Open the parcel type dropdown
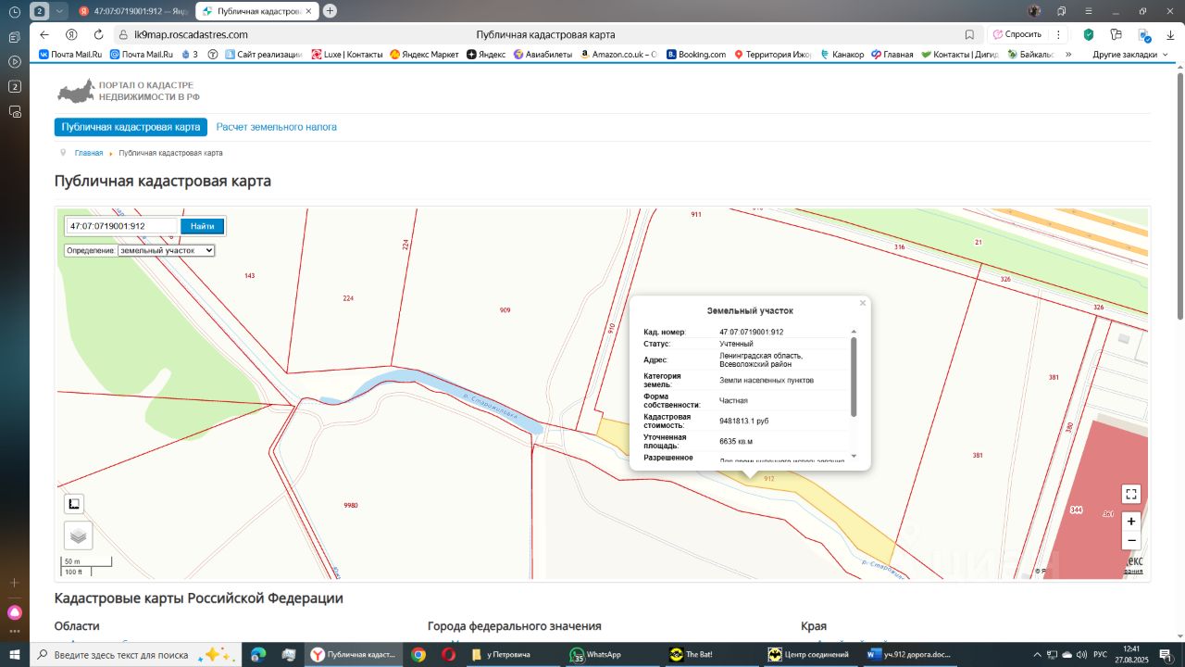1185x667 pixels. point(166,250)
